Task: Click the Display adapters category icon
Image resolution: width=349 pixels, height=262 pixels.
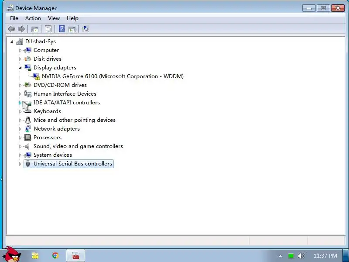Action: [x=28, y=68]
